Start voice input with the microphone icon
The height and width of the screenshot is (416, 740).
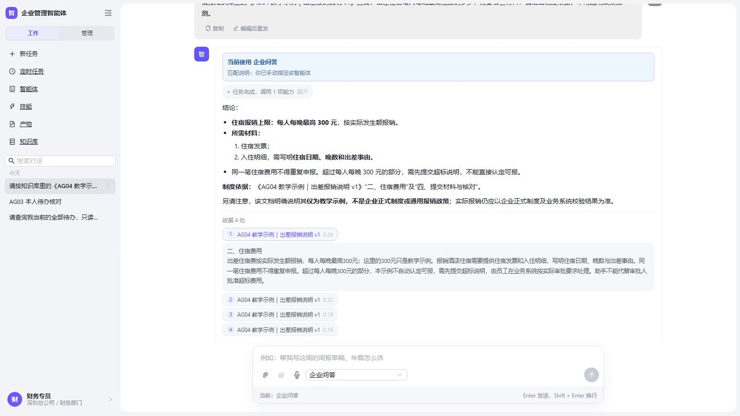pyautogui.click(x=297, y=375)
